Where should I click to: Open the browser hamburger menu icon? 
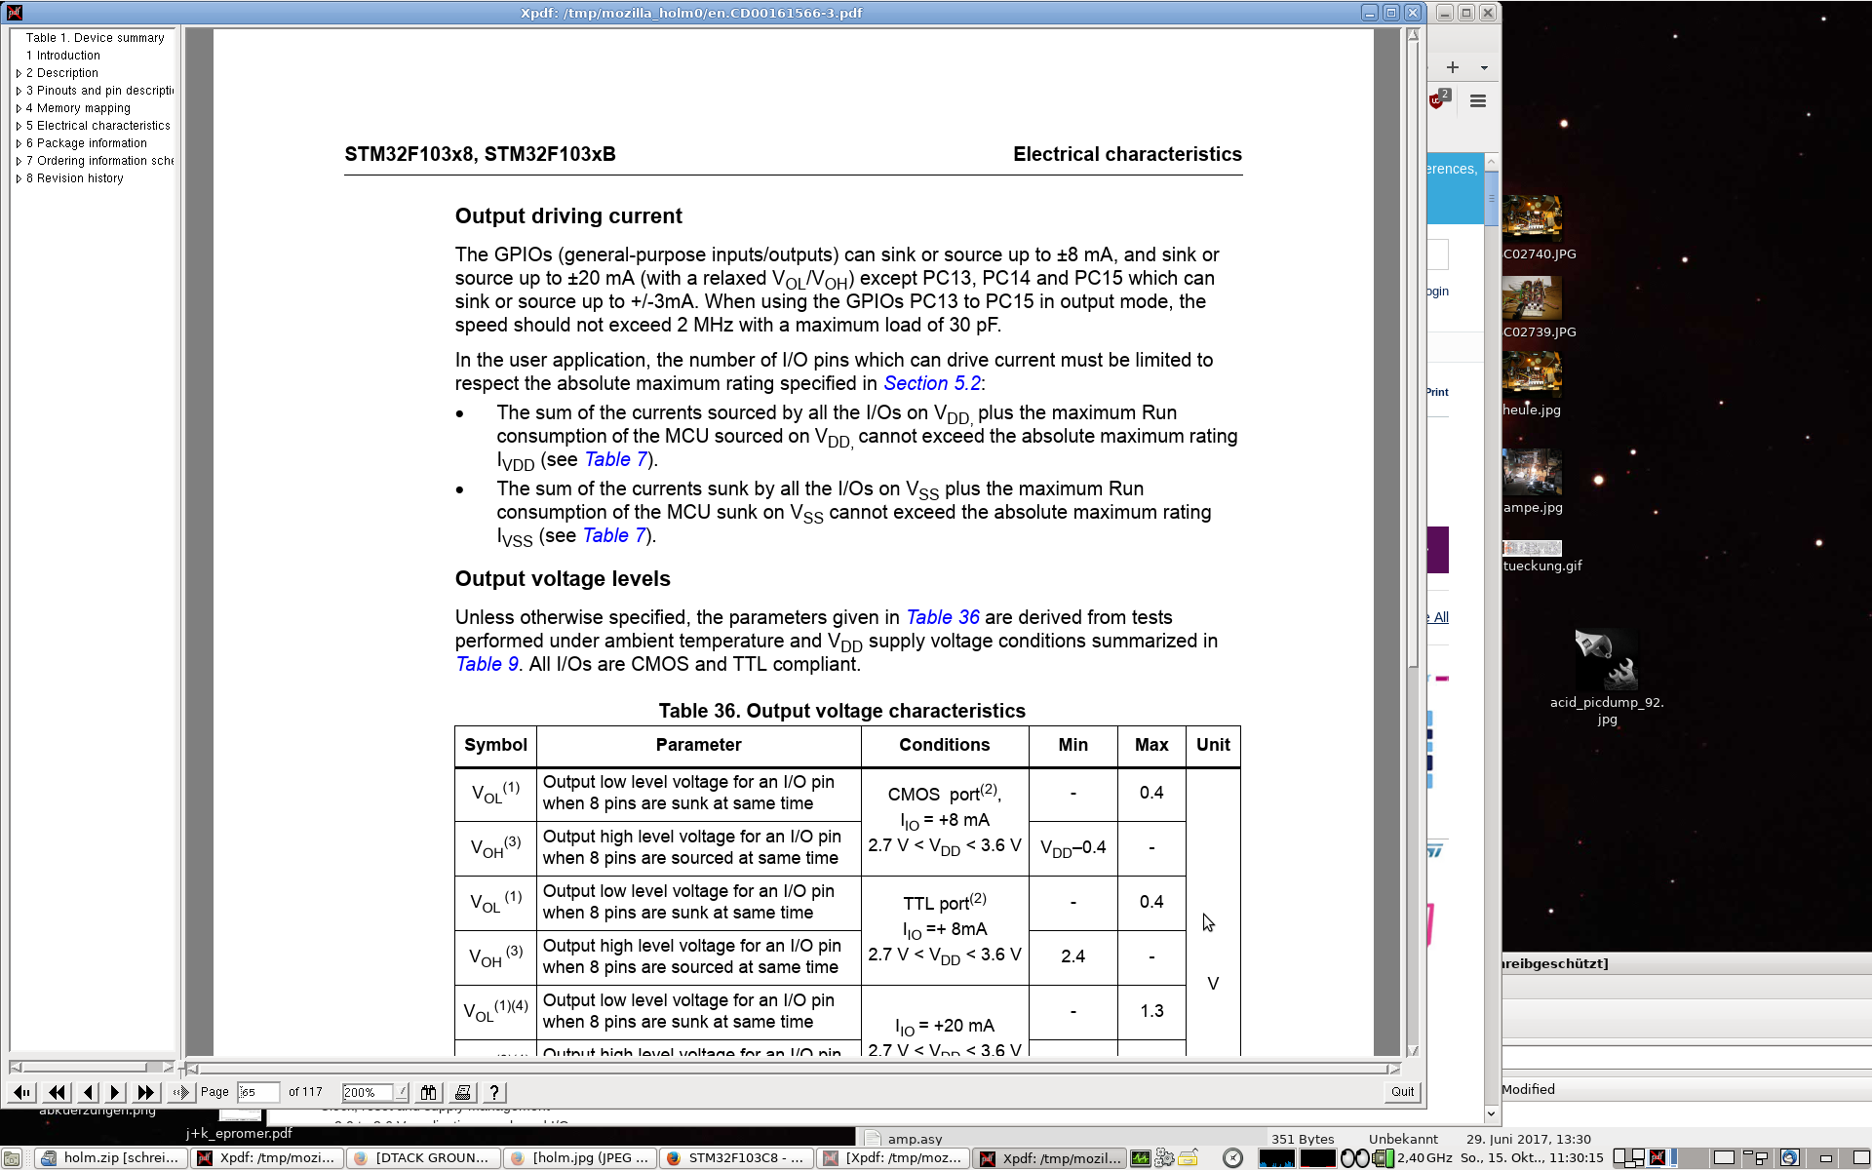pyautogui.click(x=1478, y=101)
